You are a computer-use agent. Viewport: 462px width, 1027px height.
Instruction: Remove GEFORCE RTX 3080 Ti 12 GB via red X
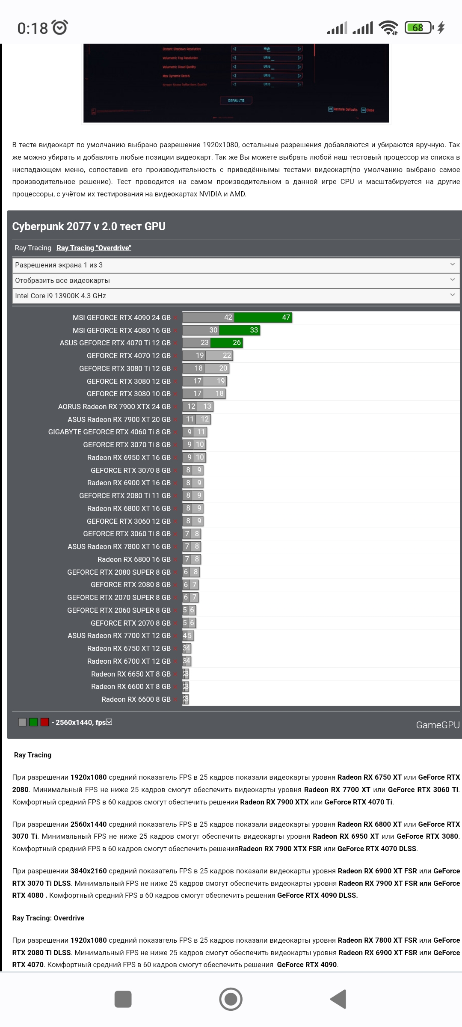[175, 369]
